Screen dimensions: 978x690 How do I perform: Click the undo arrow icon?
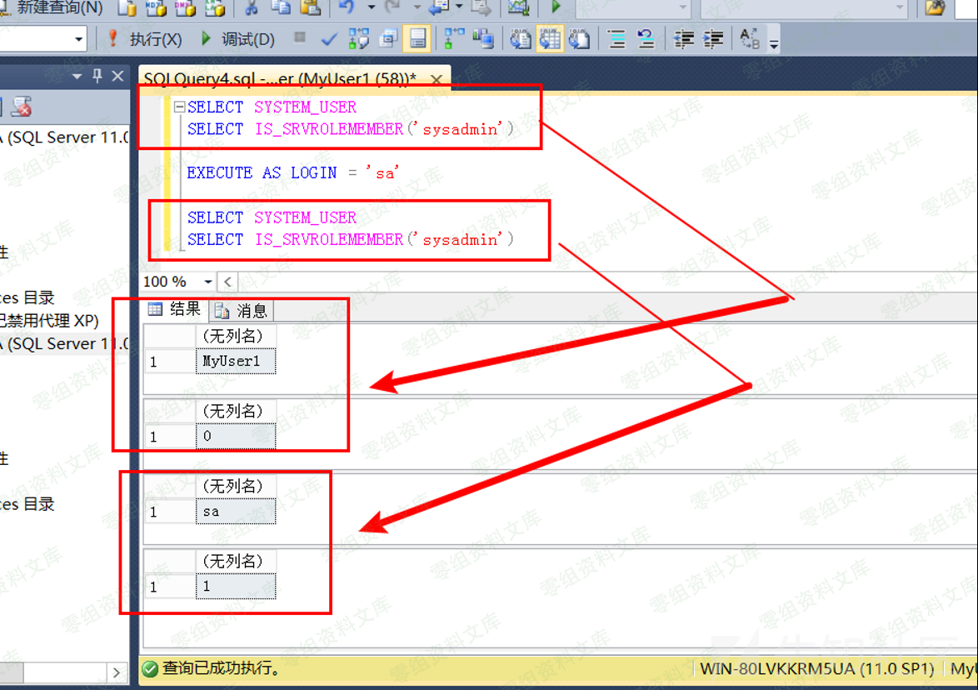(x=347, y=8)
